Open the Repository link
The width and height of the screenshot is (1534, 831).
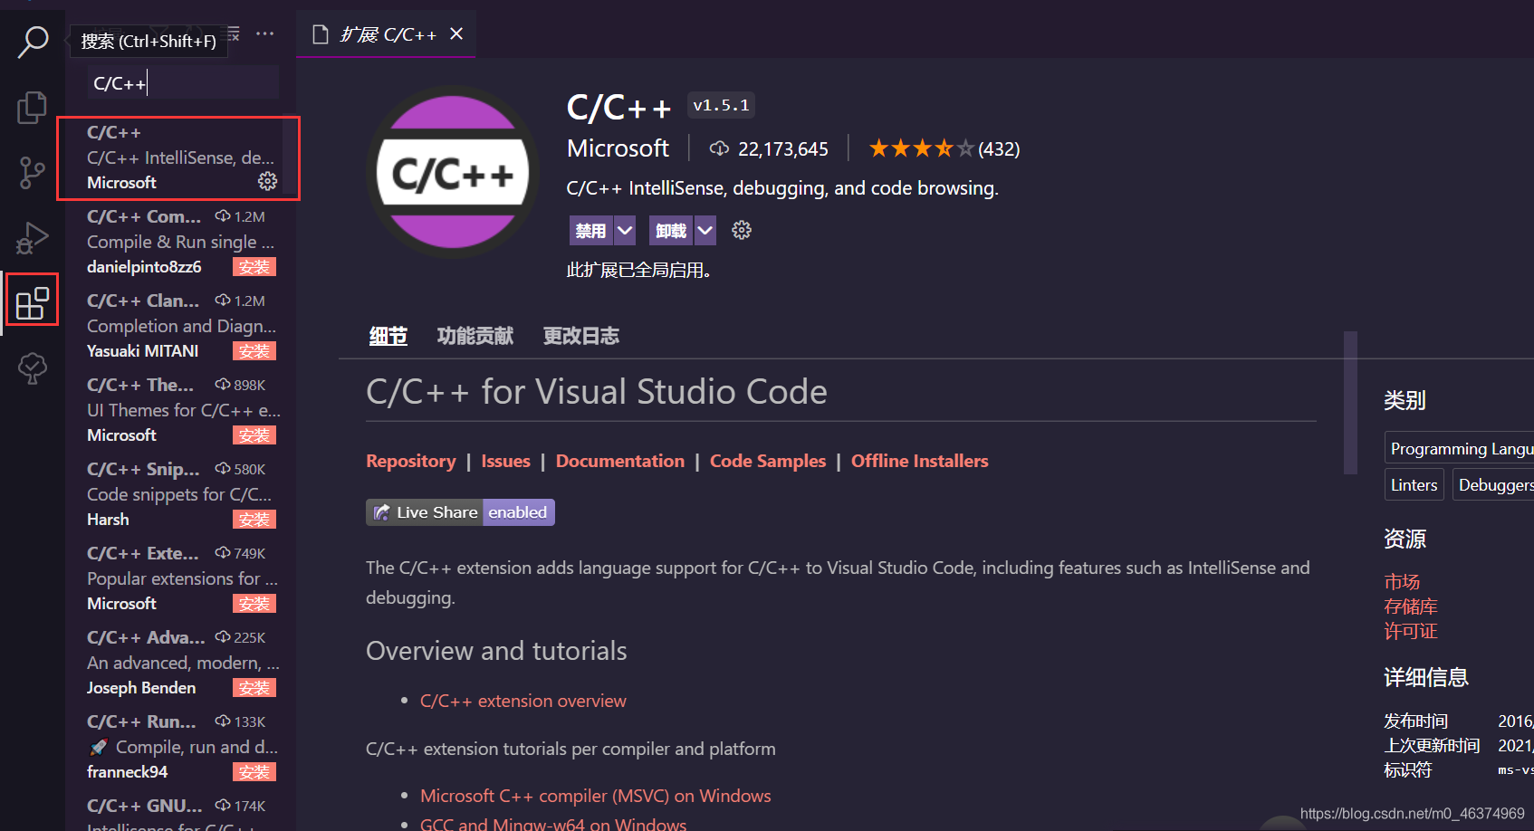(410, 460)
